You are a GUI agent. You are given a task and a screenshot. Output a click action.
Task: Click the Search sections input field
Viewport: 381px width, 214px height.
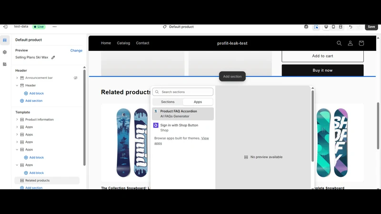point(183,92)
